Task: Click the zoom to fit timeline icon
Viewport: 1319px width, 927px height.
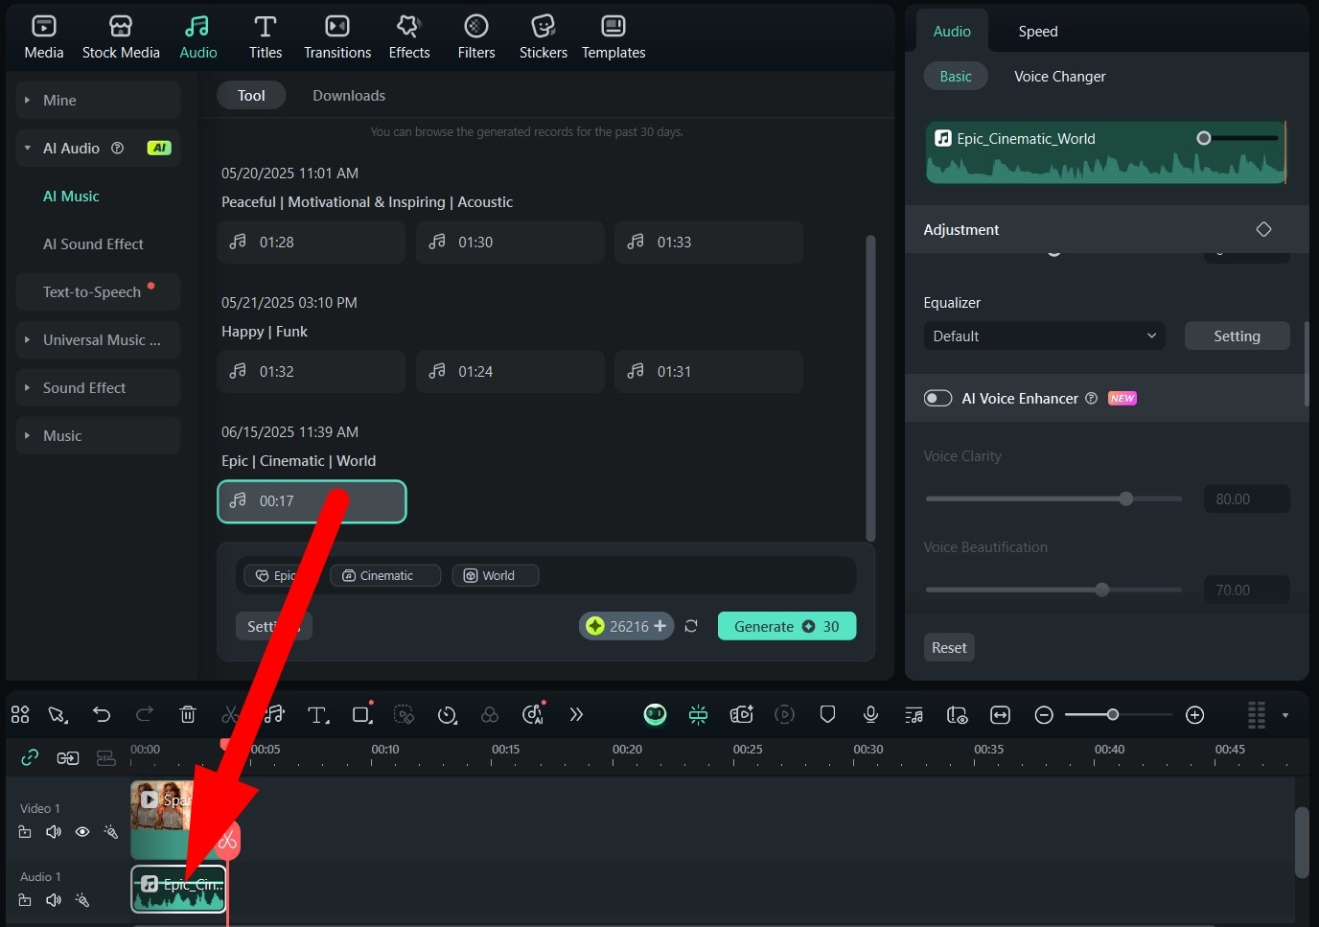Action: coord(1000,714)
